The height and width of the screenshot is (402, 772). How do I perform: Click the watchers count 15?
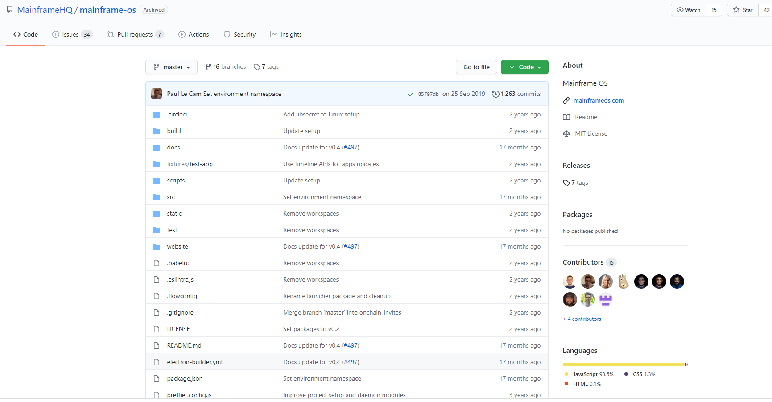(x=714, y=10)
